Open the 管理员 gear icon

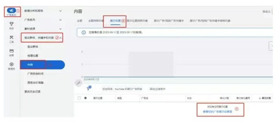tap(11, 64)
